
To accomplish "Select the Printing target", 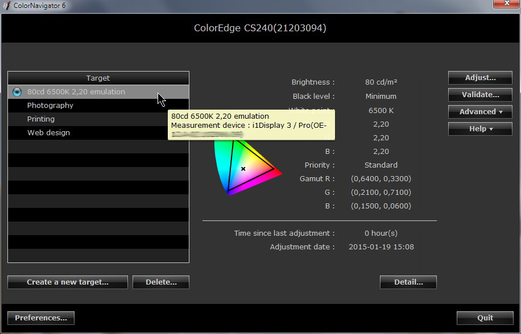I will point(98,119).
